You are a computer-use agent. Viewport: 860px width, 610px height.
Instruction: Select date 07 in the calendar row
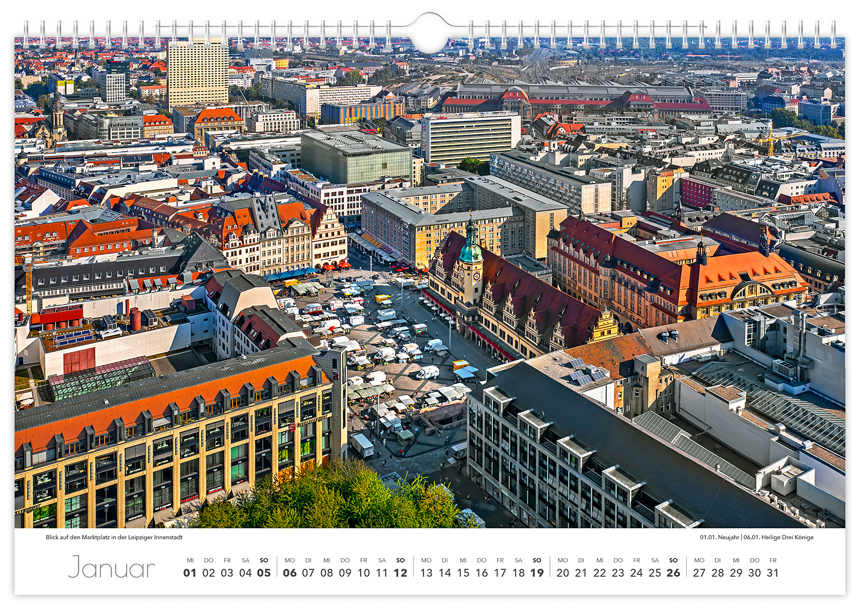(308, 573)
